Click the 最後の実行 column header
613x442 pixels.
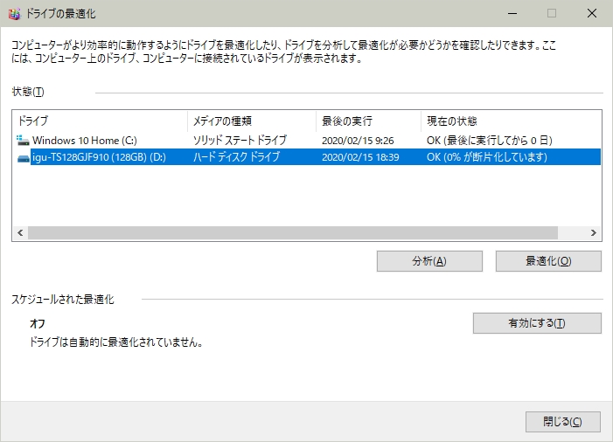(368, 121)
